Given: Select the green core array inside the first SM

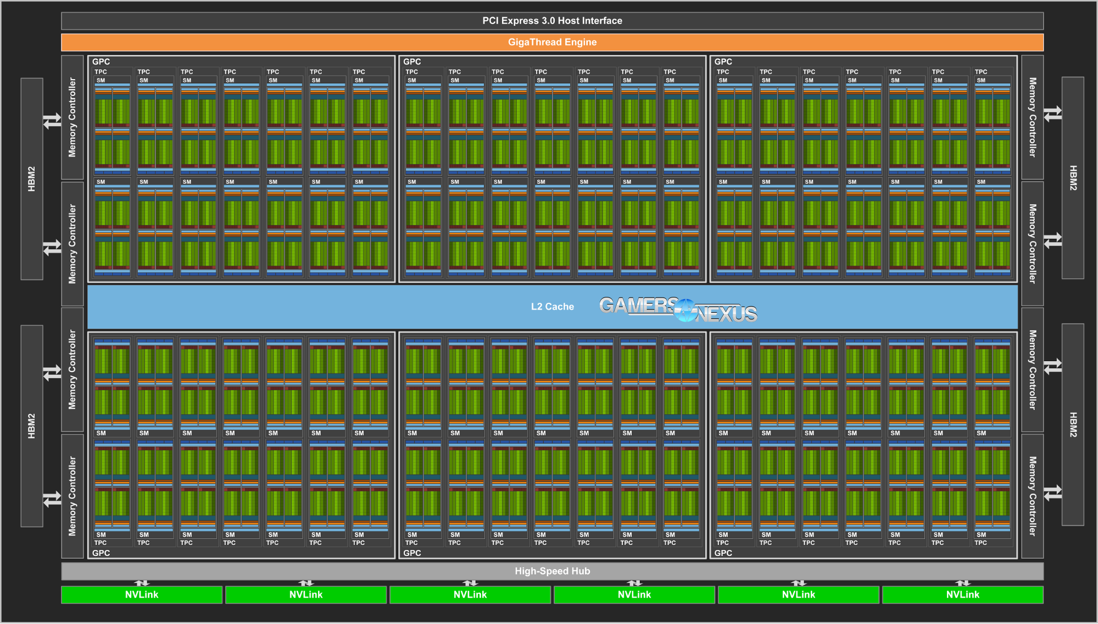Looking at the screenshot, I should pyautogui.click(x=108, y=113).
